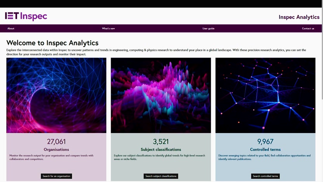Click the Subject classifications heading

(161, 149)
